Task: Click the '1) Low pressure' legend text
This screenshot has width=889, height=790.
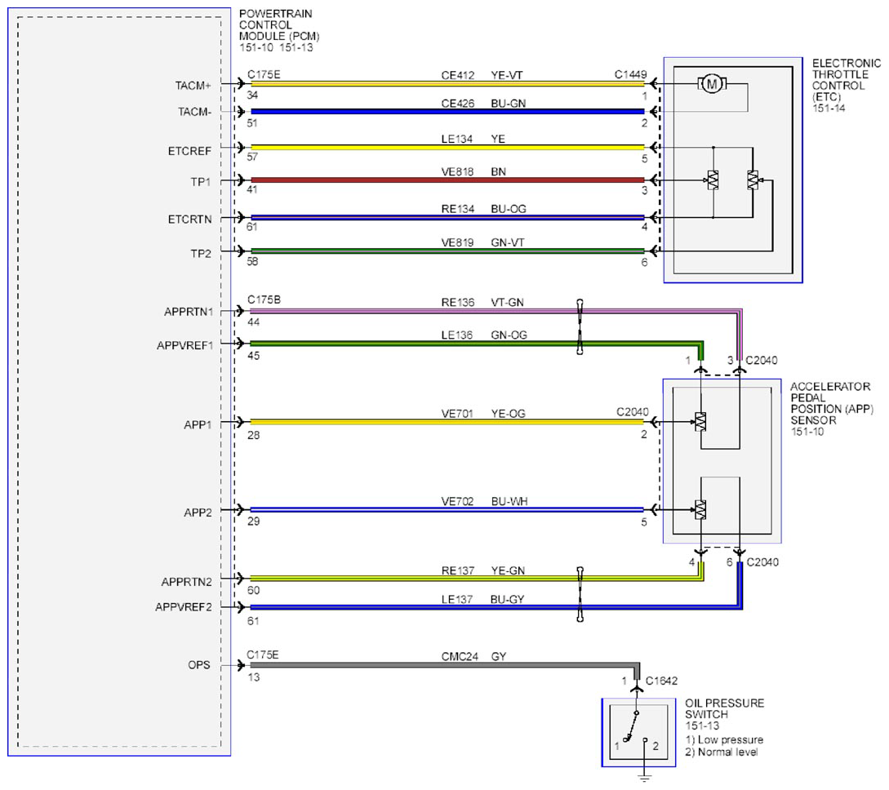Action: (724, 739)
